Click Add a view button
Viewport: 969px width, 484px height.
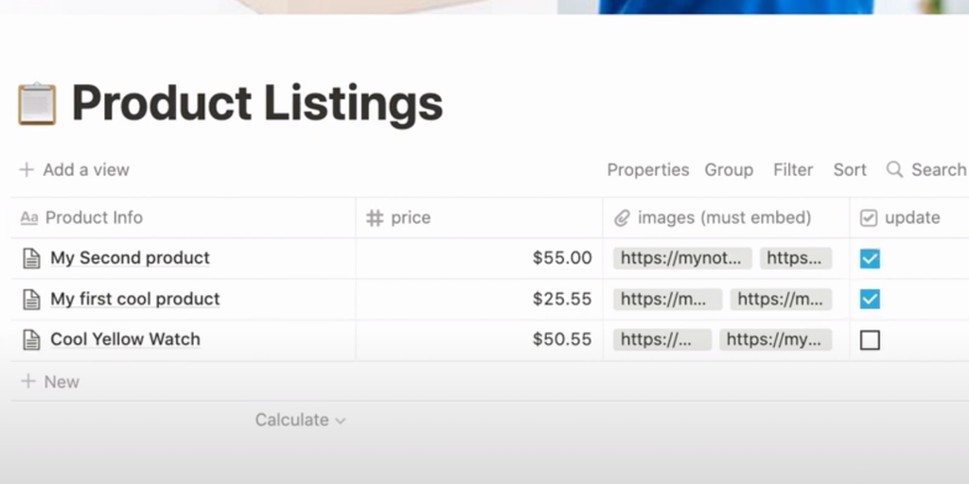[x=75, y=170]
